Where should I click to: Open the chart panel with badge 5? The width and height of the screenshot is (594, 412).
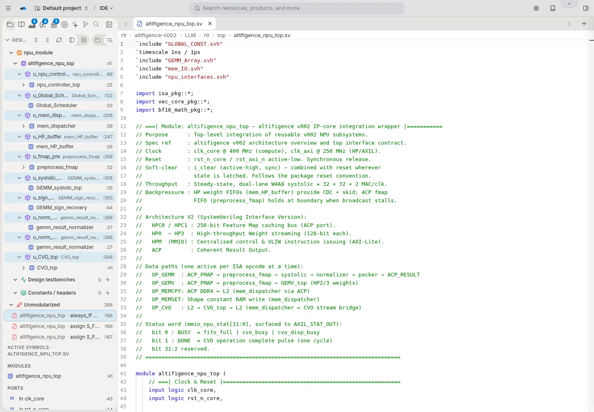pos(32,24)
